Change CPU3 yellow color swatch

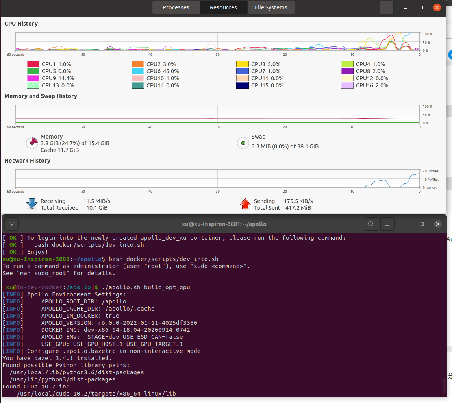pos(243,64)
